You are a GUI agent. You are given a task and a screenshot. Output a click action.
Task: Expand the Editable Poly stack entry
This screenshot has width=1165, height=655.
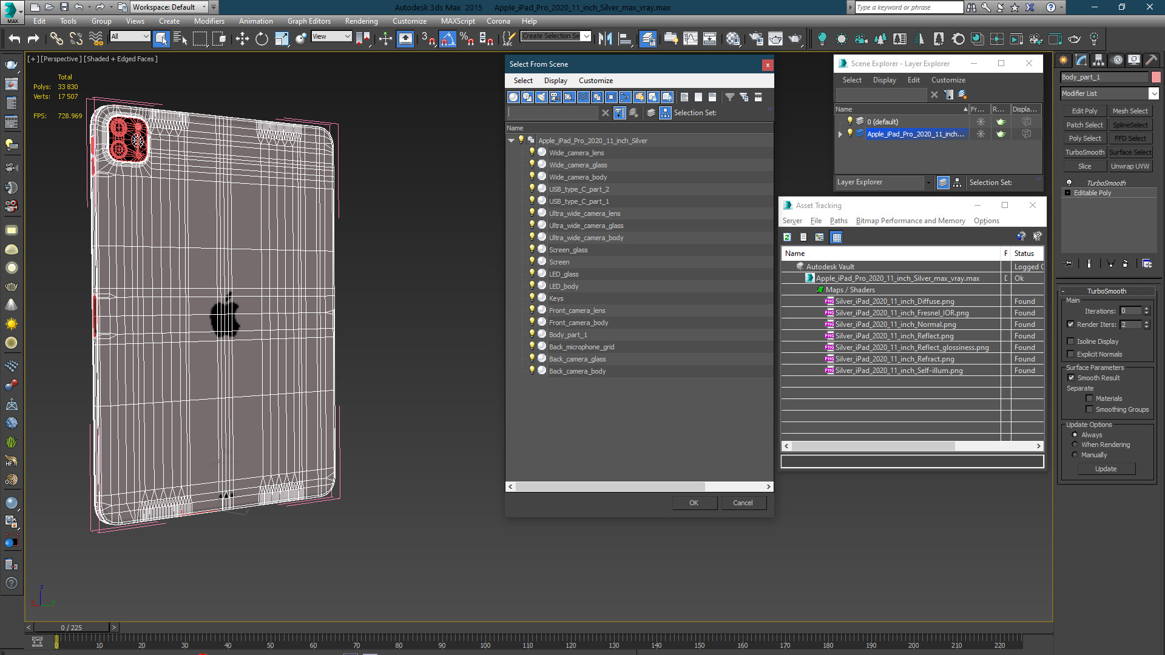[x=1068, y=193]
